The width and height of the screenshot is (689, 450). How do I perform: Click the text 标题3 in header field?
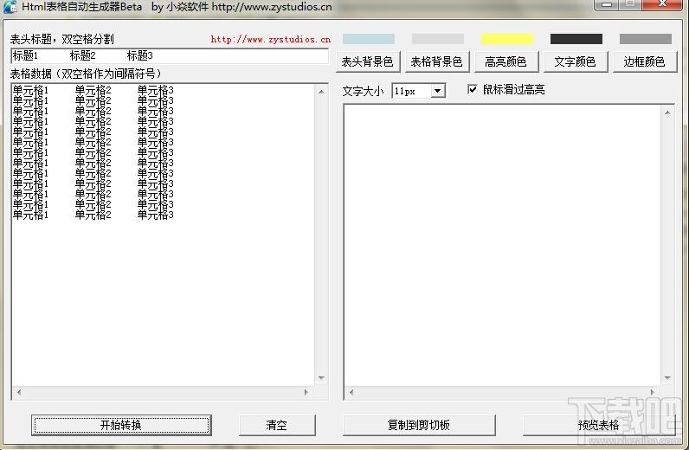click(139, 55)
